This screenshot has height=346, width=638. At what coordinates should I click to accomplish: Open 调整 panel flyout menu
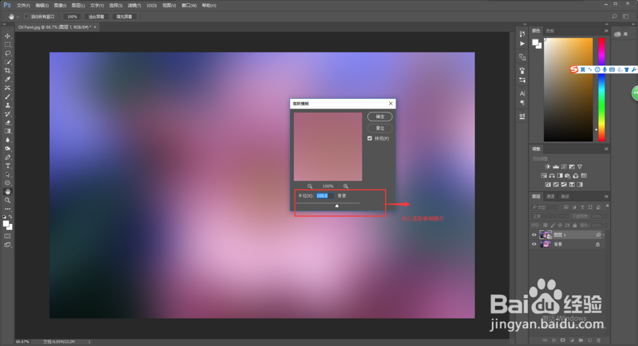point(606,149)
